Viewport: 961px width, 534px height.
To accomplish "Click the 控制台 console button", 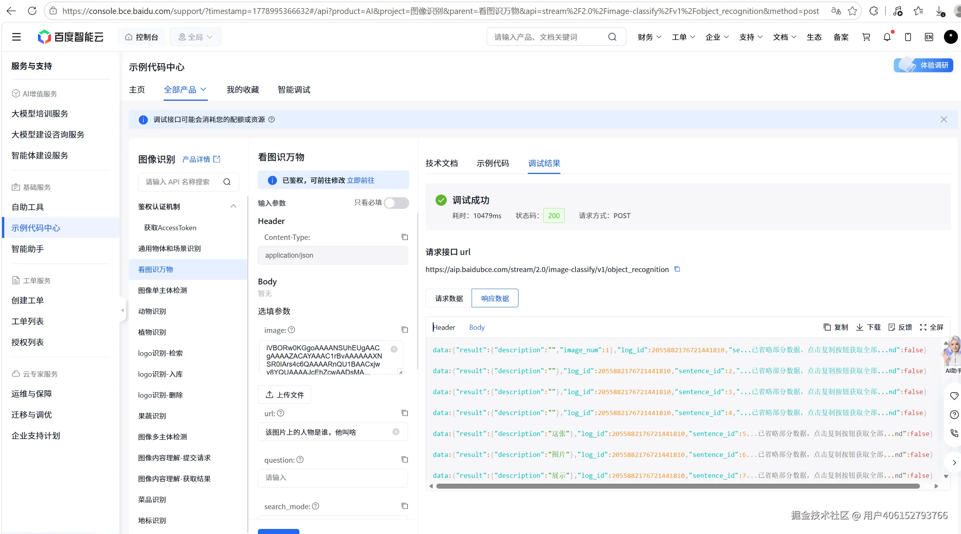I will (142, 37).
